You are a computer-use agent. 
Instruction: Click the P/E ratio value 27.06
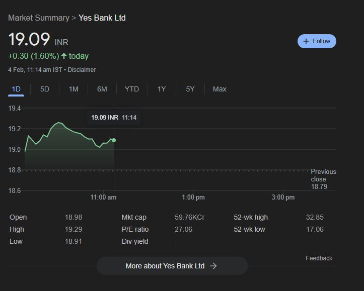pos(183,229)
